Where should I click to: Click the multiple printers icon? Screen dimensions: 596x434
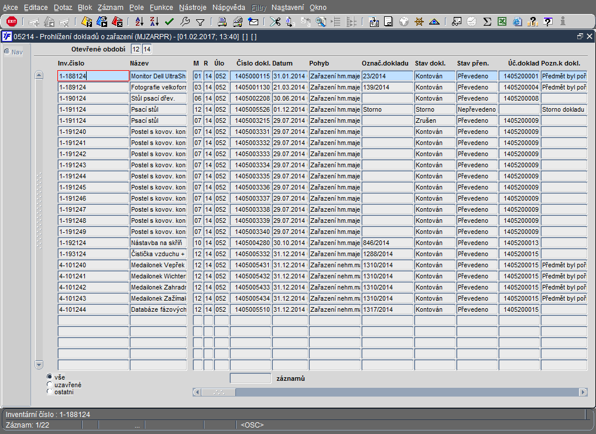(238, 22)
